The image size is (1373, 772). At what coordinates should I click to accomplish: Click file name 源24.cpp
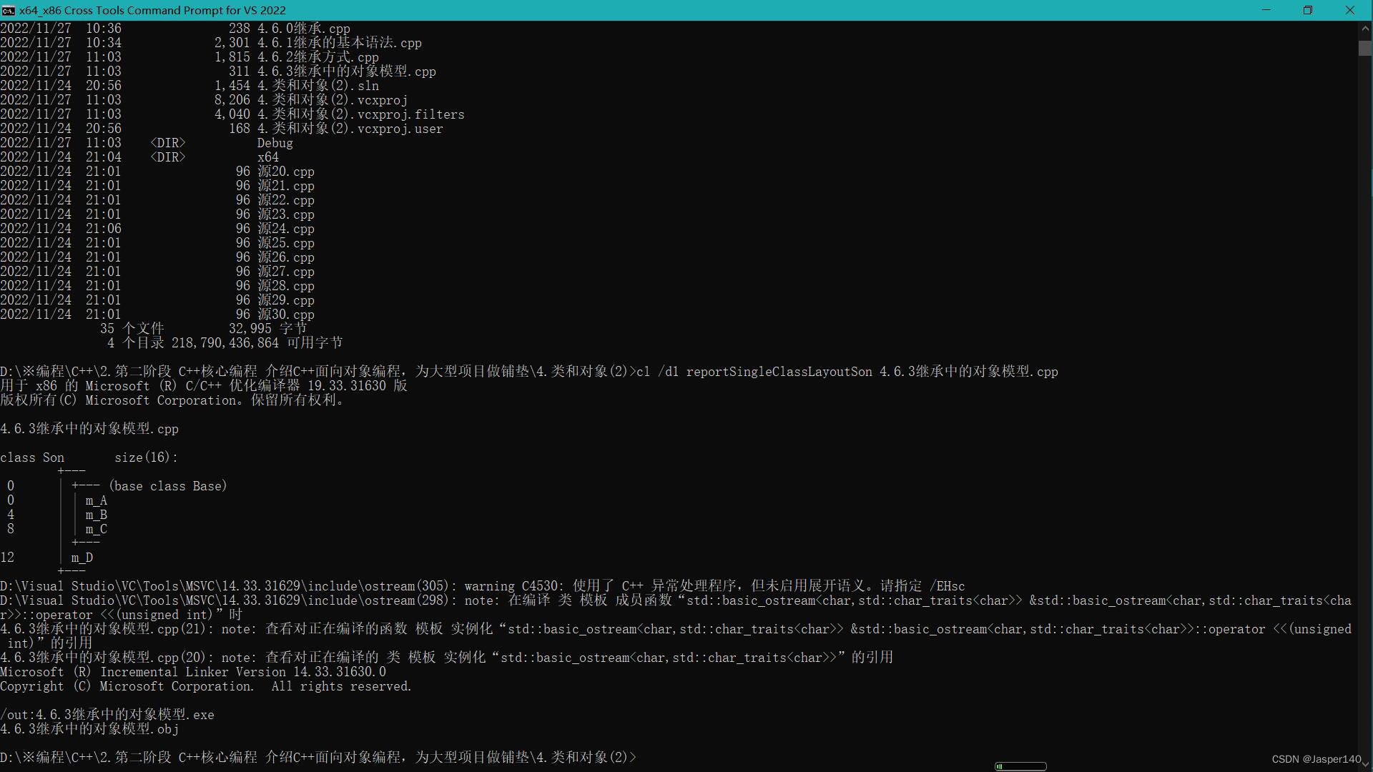[x=286, y=229]
